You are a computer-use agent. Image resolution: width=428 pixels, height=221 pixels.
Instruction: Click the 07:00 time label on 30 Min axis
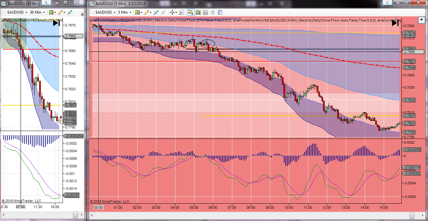tap(20, 207)
